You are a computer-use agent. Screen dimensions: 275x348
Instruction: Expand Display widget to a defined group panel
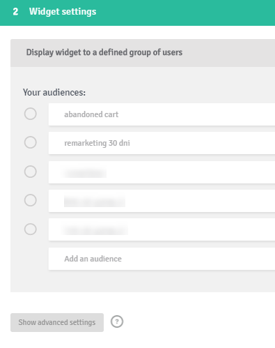click(143, 53)
